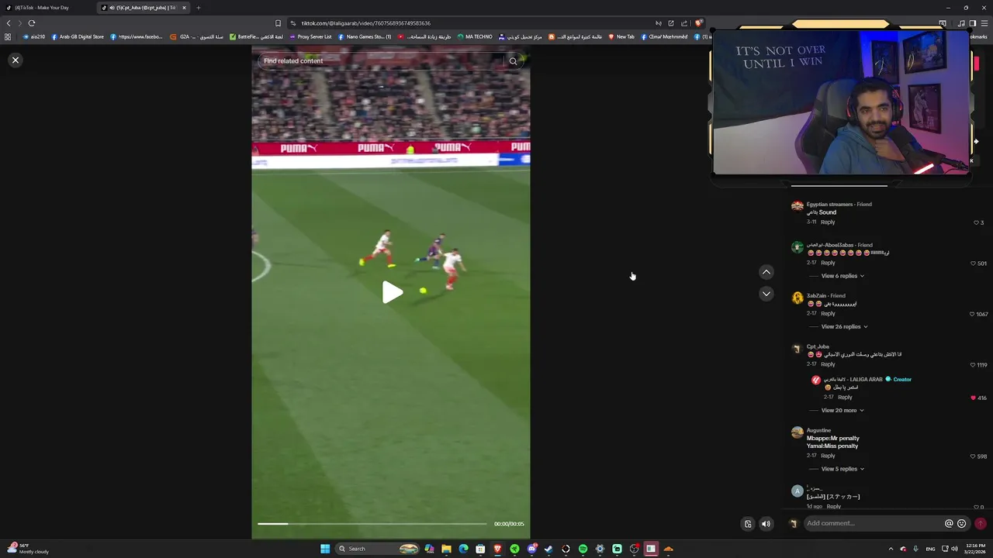Reply to AboeI3abas comment

[x=828, y=263]
